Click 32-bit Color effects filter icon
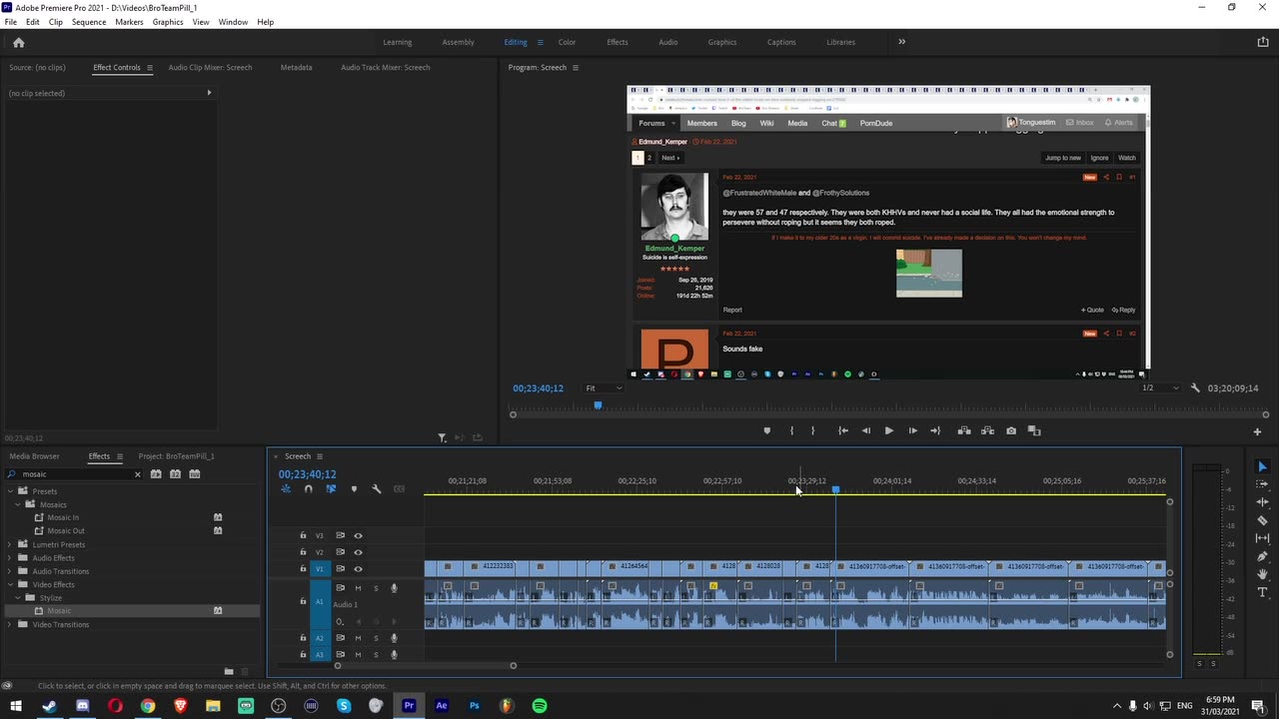 coord(175,473)
